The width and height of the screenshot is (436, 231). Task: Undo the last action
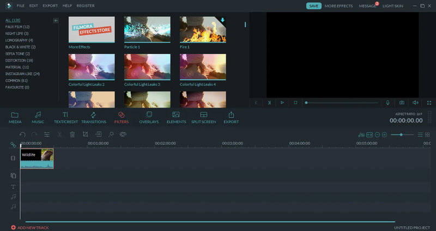click(22, 135)
